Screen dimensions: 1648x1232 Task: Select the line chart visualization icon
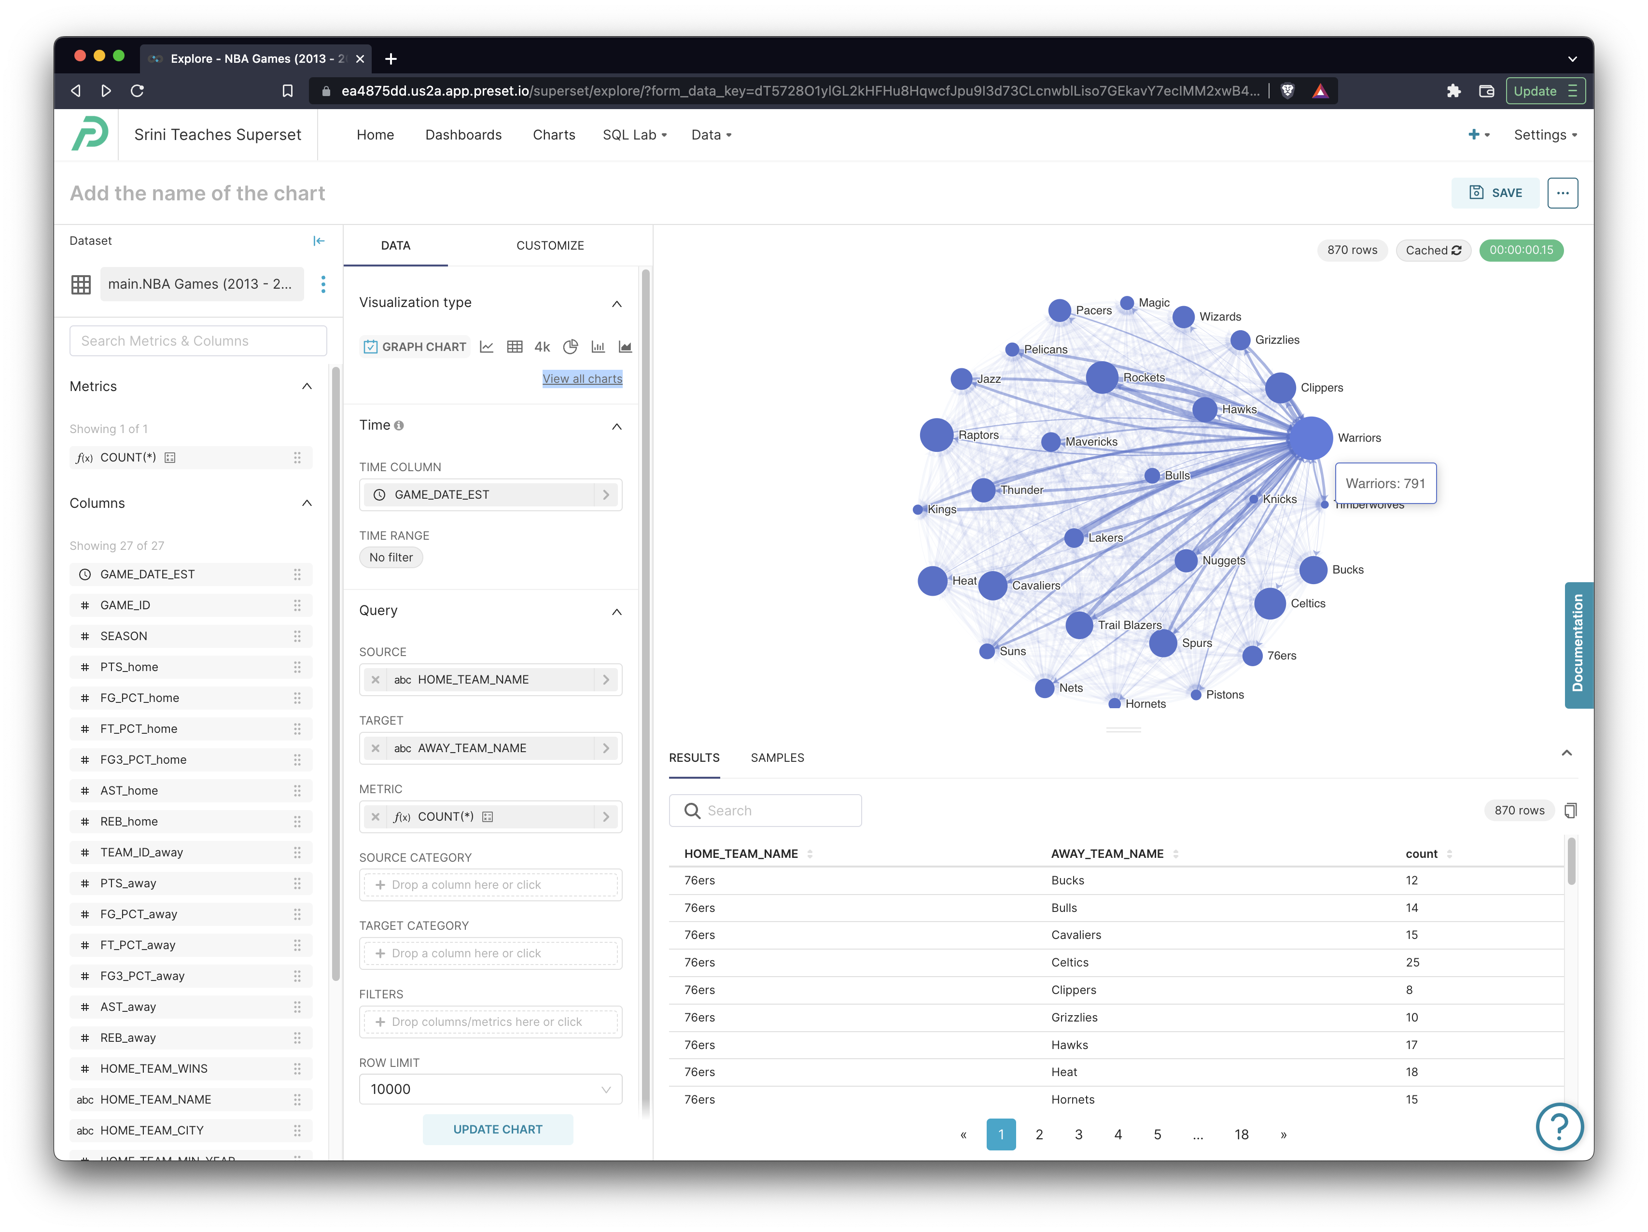pos(487,347)
